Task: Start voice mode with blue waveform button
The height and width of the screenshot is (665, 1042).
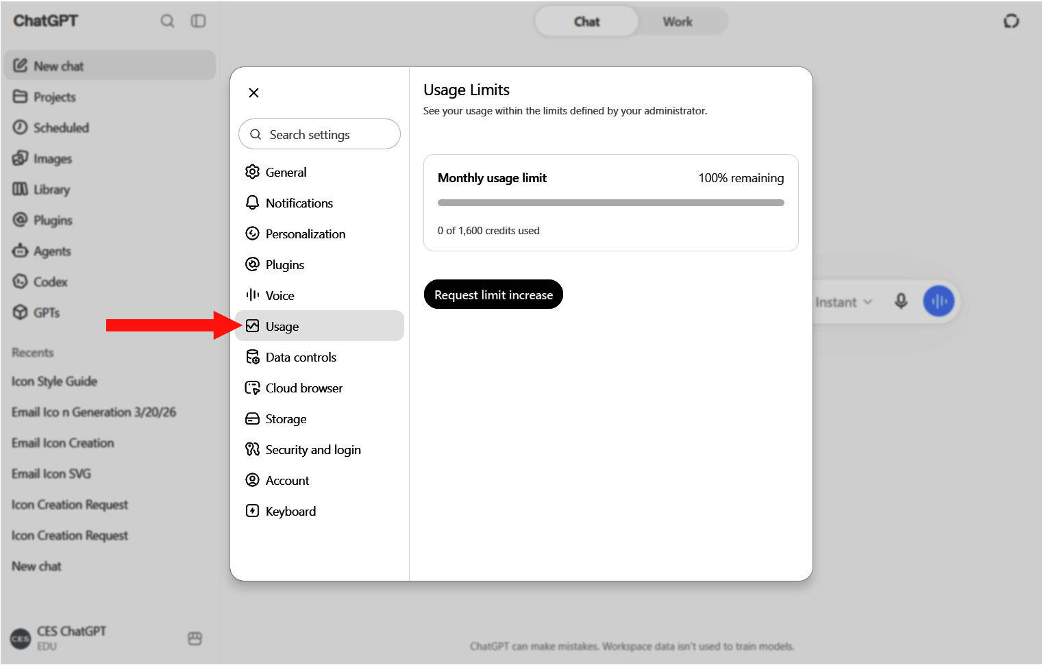Action: point(939,301)
